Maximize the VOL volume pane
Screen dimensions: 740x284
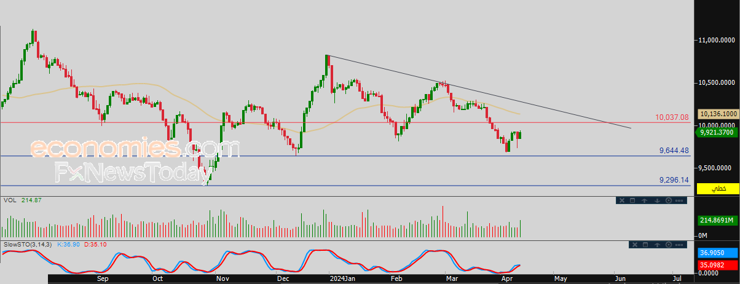click(632, 200)
